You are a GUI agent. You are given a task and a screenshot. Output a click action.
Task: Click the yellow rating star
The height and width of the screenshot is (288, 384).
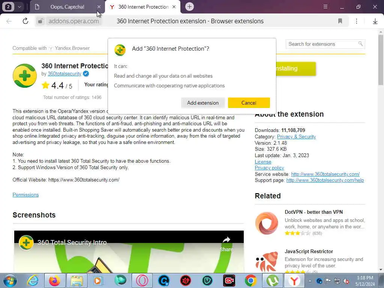click(x=45, y=85)
